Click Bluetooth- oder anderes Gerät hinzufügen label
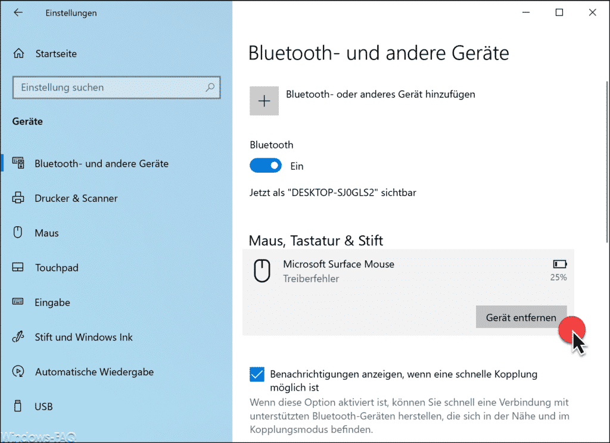 point(381,94)
